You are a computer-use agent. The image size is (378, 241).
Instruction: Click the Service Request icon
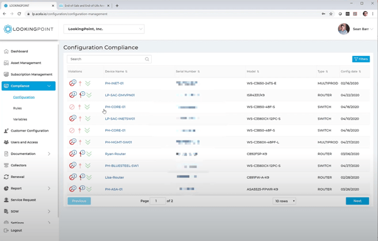tap(6, 200)
